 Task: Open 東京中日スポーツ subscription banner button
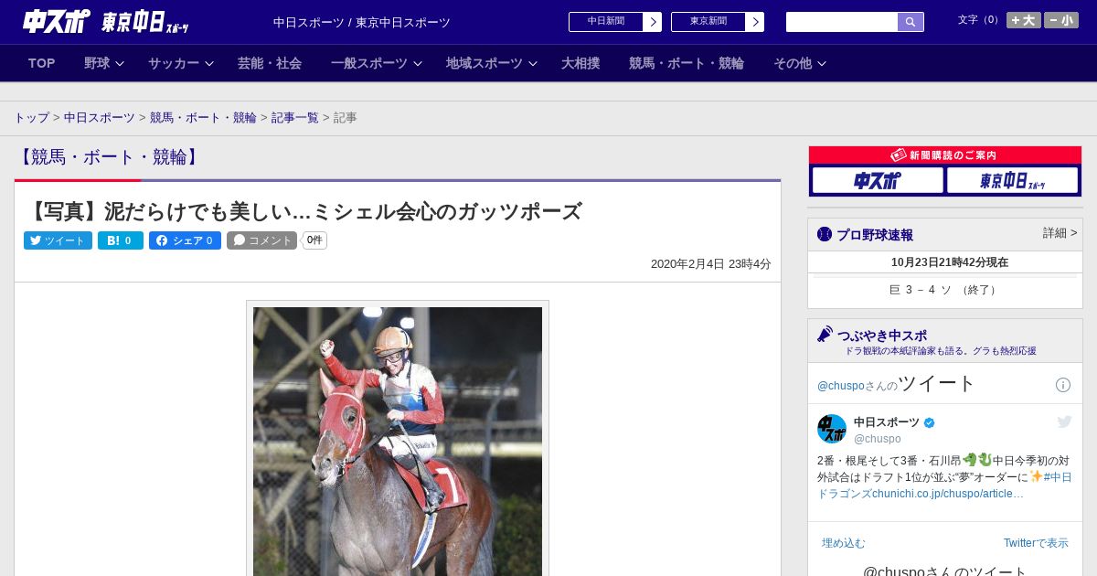[x=1012, y=180]
